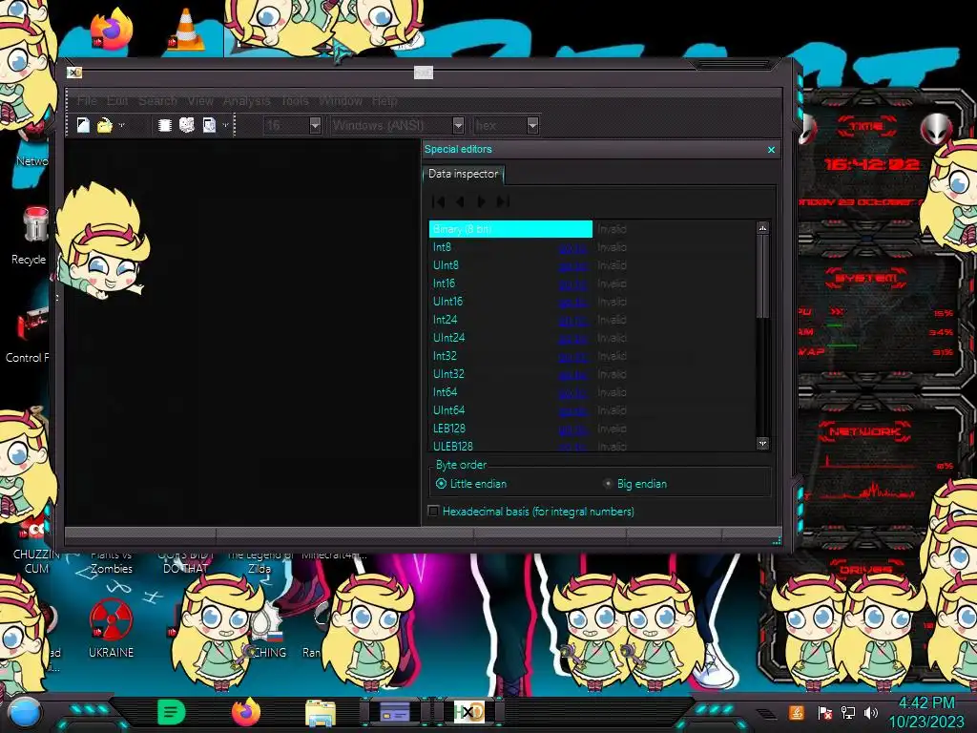
Task: Click the UKRAINE desktop icon
Action: pos(111,618)
